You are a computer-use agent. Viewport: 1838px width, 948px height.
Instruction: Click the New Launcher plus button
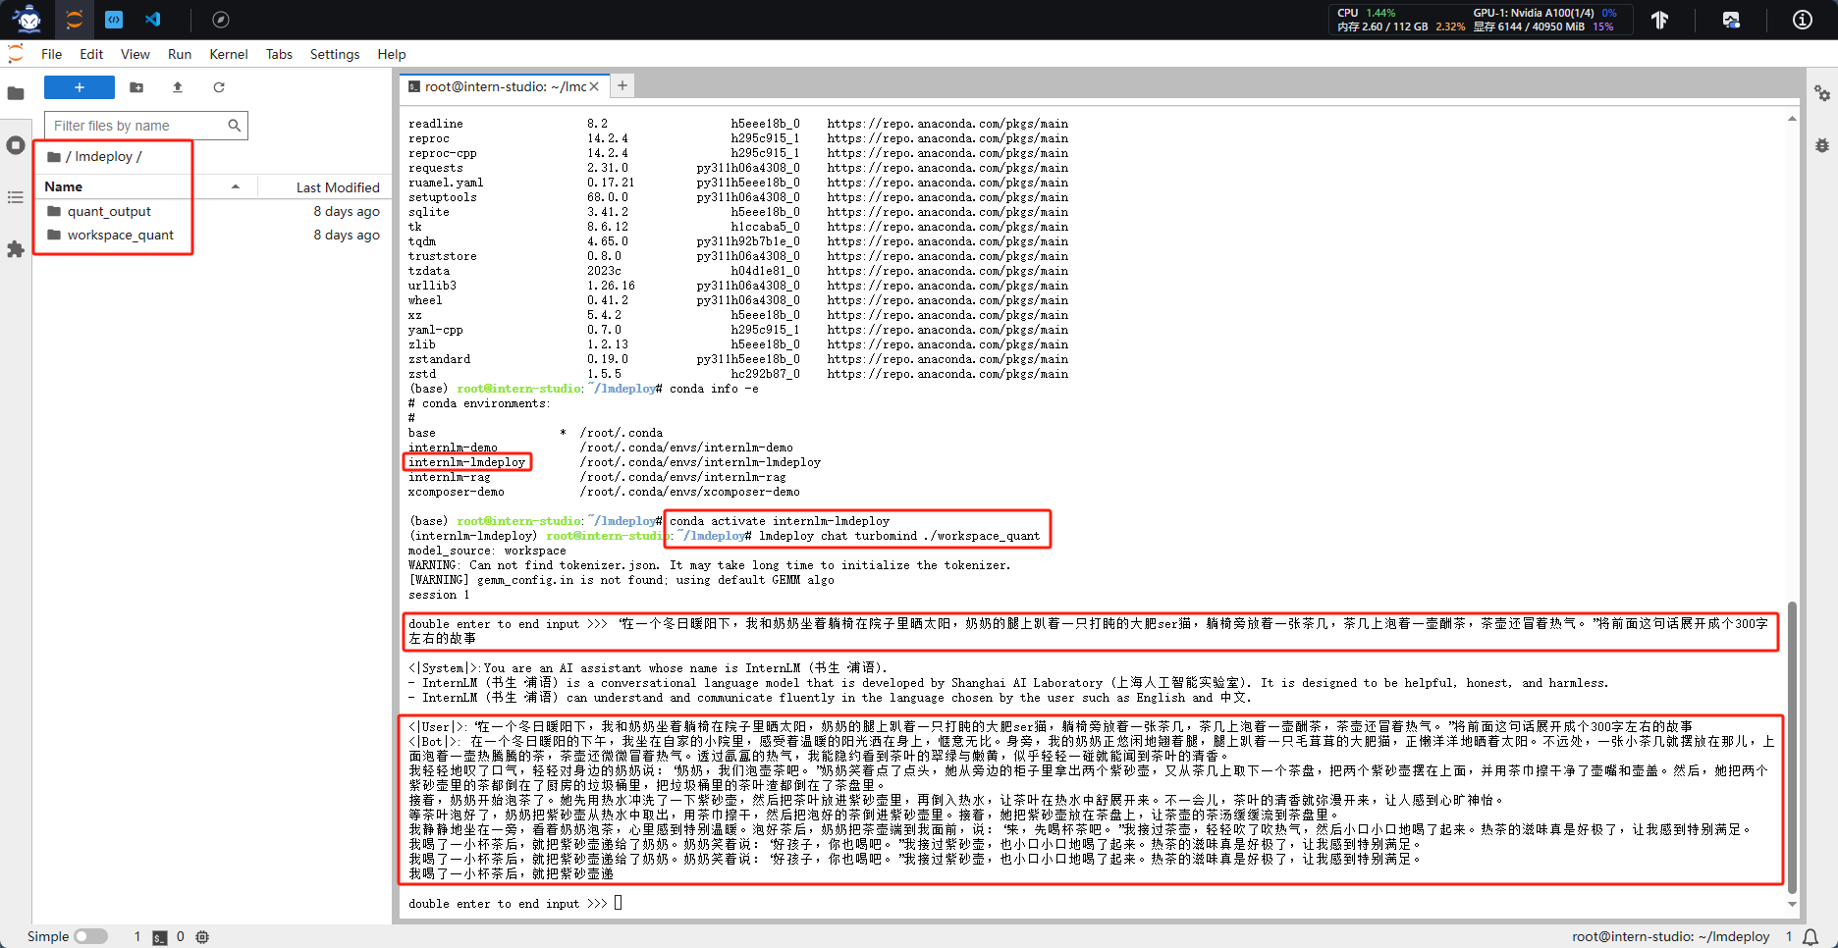80,87
